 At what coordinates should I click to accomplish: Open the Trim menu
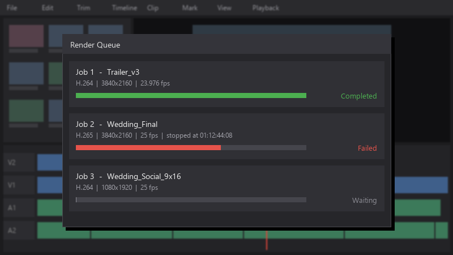click(x=83, y=8)
